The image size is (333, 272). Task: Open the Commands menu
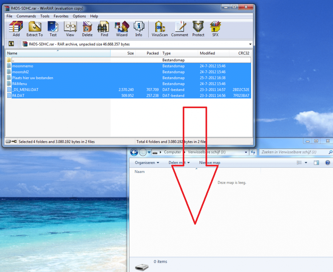pyautogui.click(x=26, y=16)
